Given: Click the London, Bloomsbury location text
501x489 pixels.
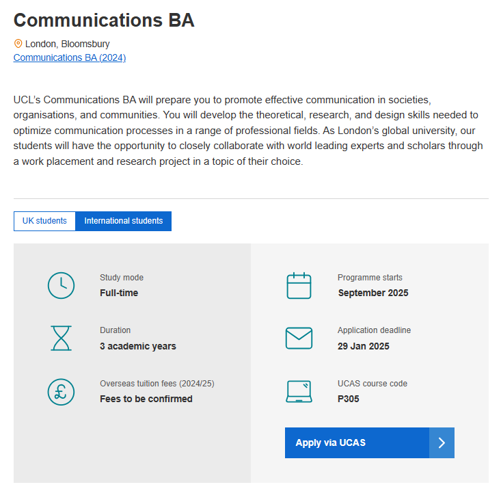Looking at the screenshot, I should click(68, 44).
